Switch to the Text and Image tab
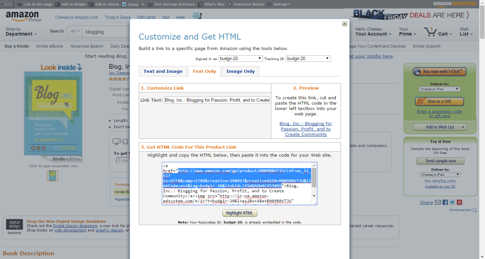 click(x=163, y=71)
